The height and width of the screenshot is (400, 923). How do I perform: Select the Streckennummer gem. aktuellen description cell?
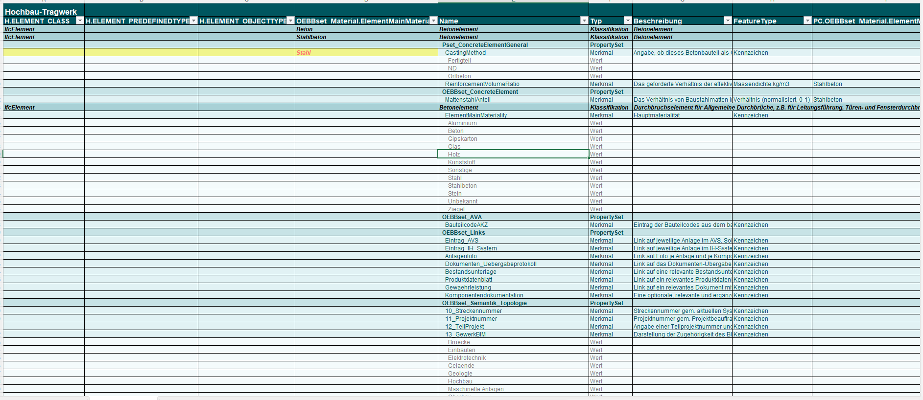click(x=682, y=311)
